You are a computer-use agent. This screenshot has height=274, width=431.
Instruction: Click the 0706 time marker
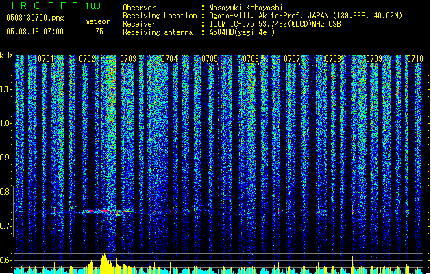251,59
